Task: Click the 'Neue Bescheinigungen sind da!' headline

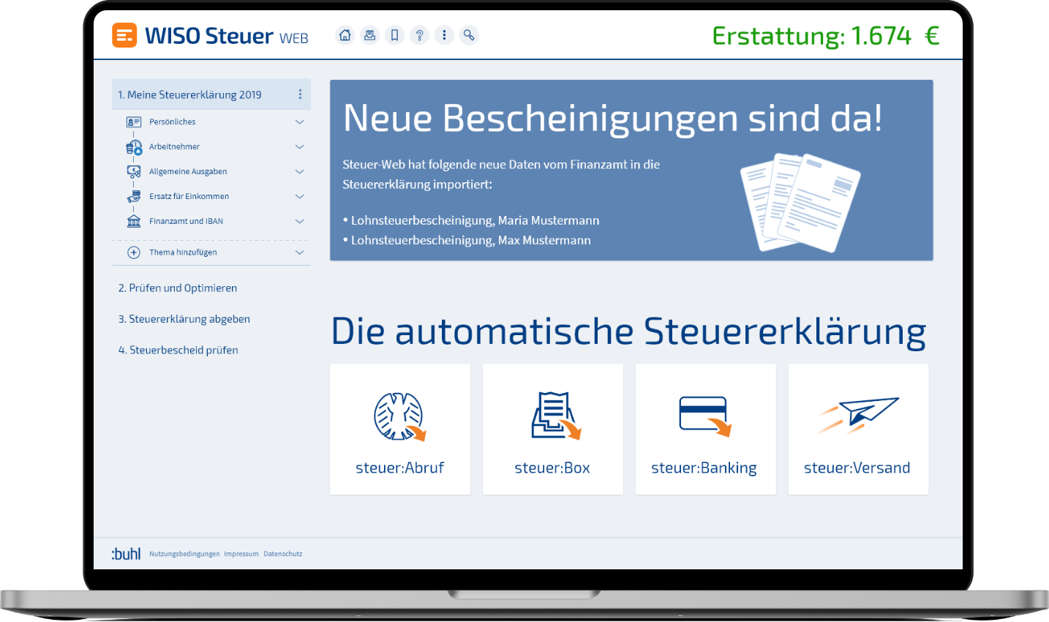Action: click(613, 118)
